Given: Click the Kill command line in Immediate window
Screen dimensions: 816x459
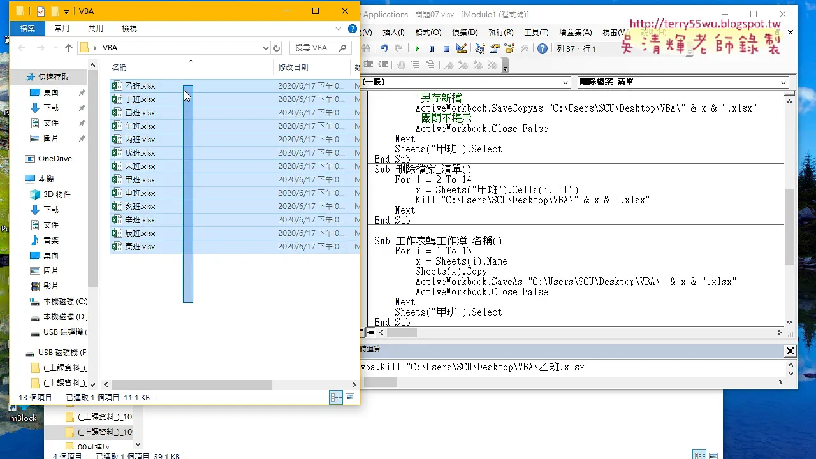Looking at the screenshot, I should (476, 367).
